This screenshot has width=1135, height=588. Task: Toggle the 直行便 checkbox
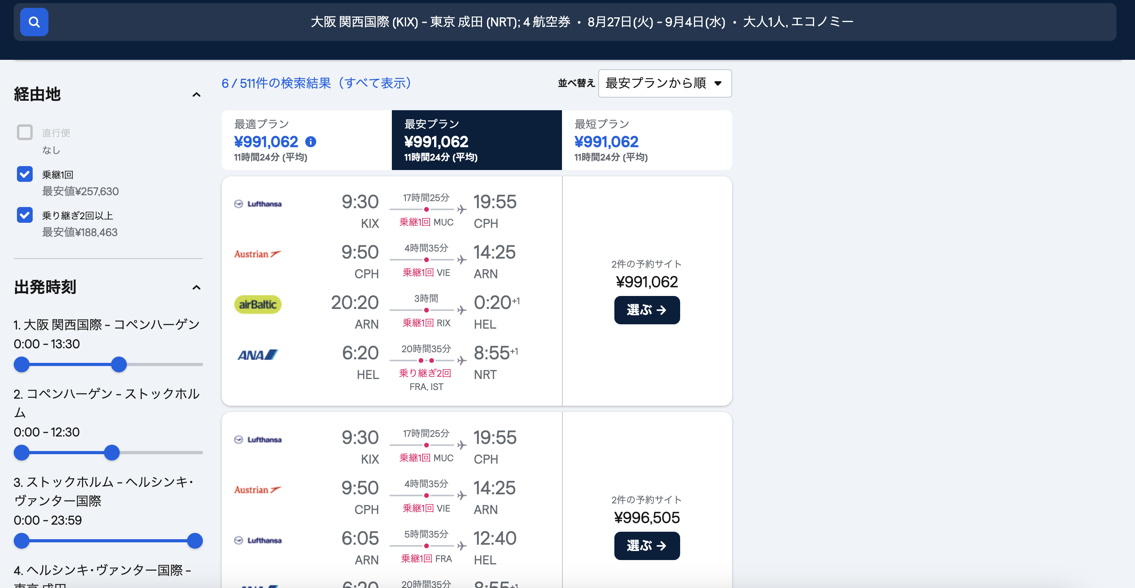(25, 132)
